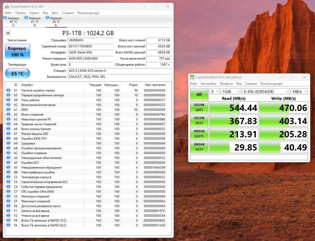Click the RND4K Q1T1 read result 29.85
The height and width of the screenshot is (241, 315).
234,147
